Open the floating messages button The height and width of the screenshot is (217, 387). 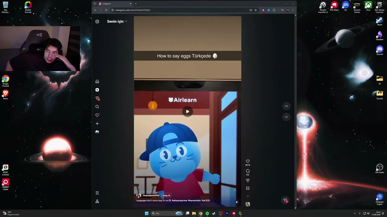[x=285, y=200]
